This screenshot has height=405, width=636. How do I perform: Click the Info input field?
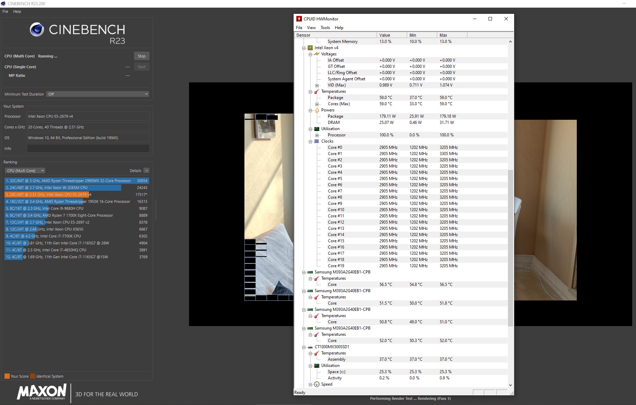[x=88, y=148]
